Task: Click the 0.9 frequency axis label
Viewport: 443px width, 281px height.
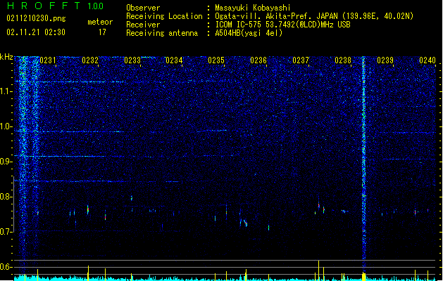Action: point(6,162)
